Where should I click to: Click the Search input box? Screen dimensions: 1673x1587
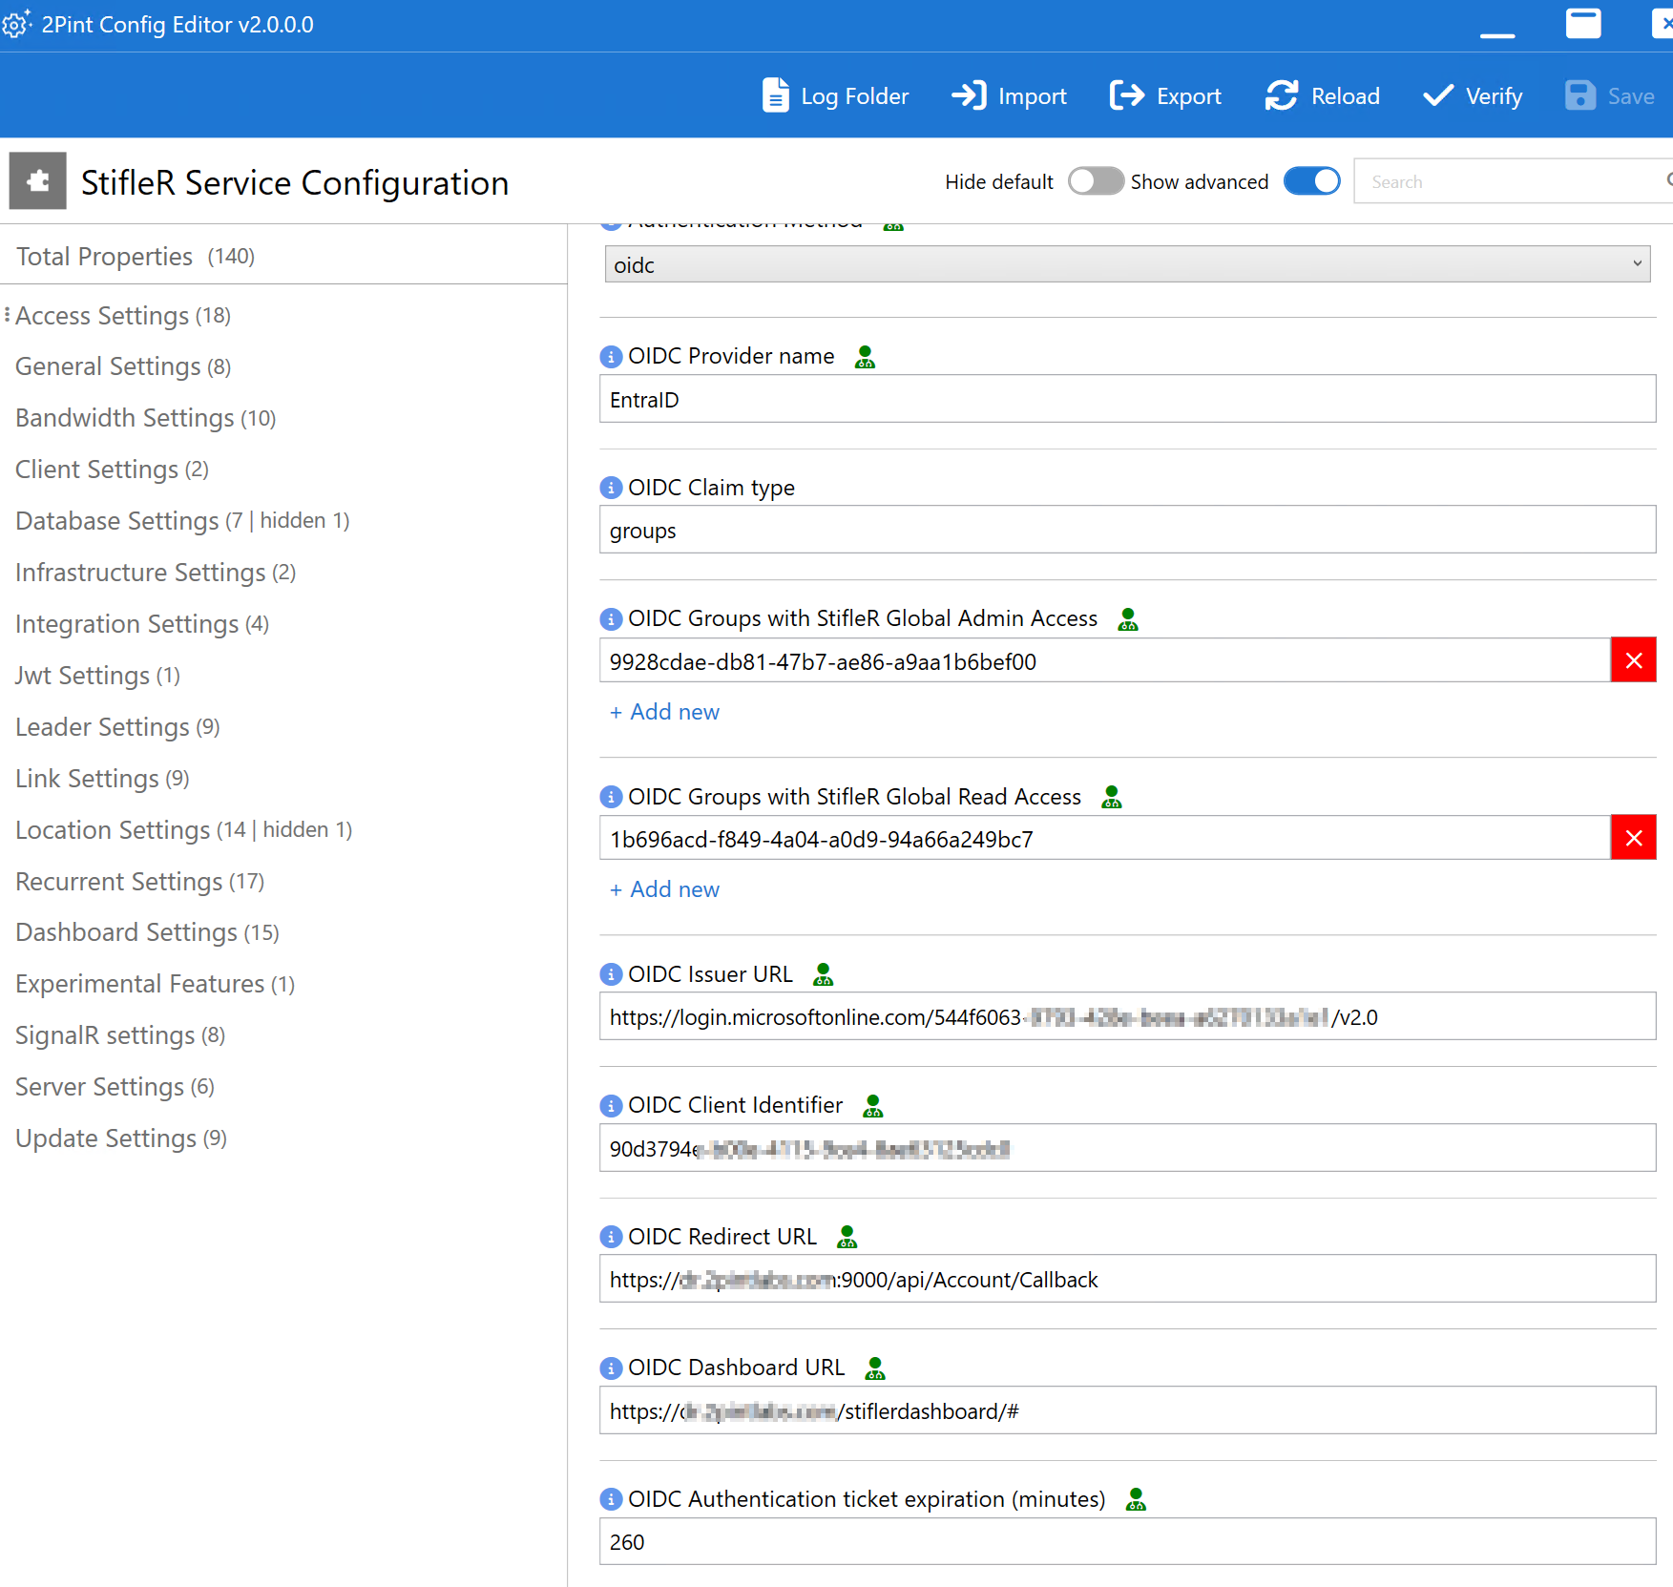tap(1513, 181)
